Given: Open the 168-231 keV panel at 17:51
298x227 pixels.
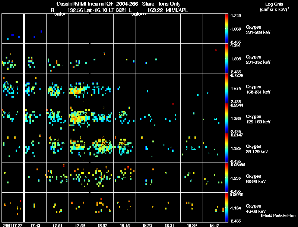Looking at the screenshot, I should [57, 88].
